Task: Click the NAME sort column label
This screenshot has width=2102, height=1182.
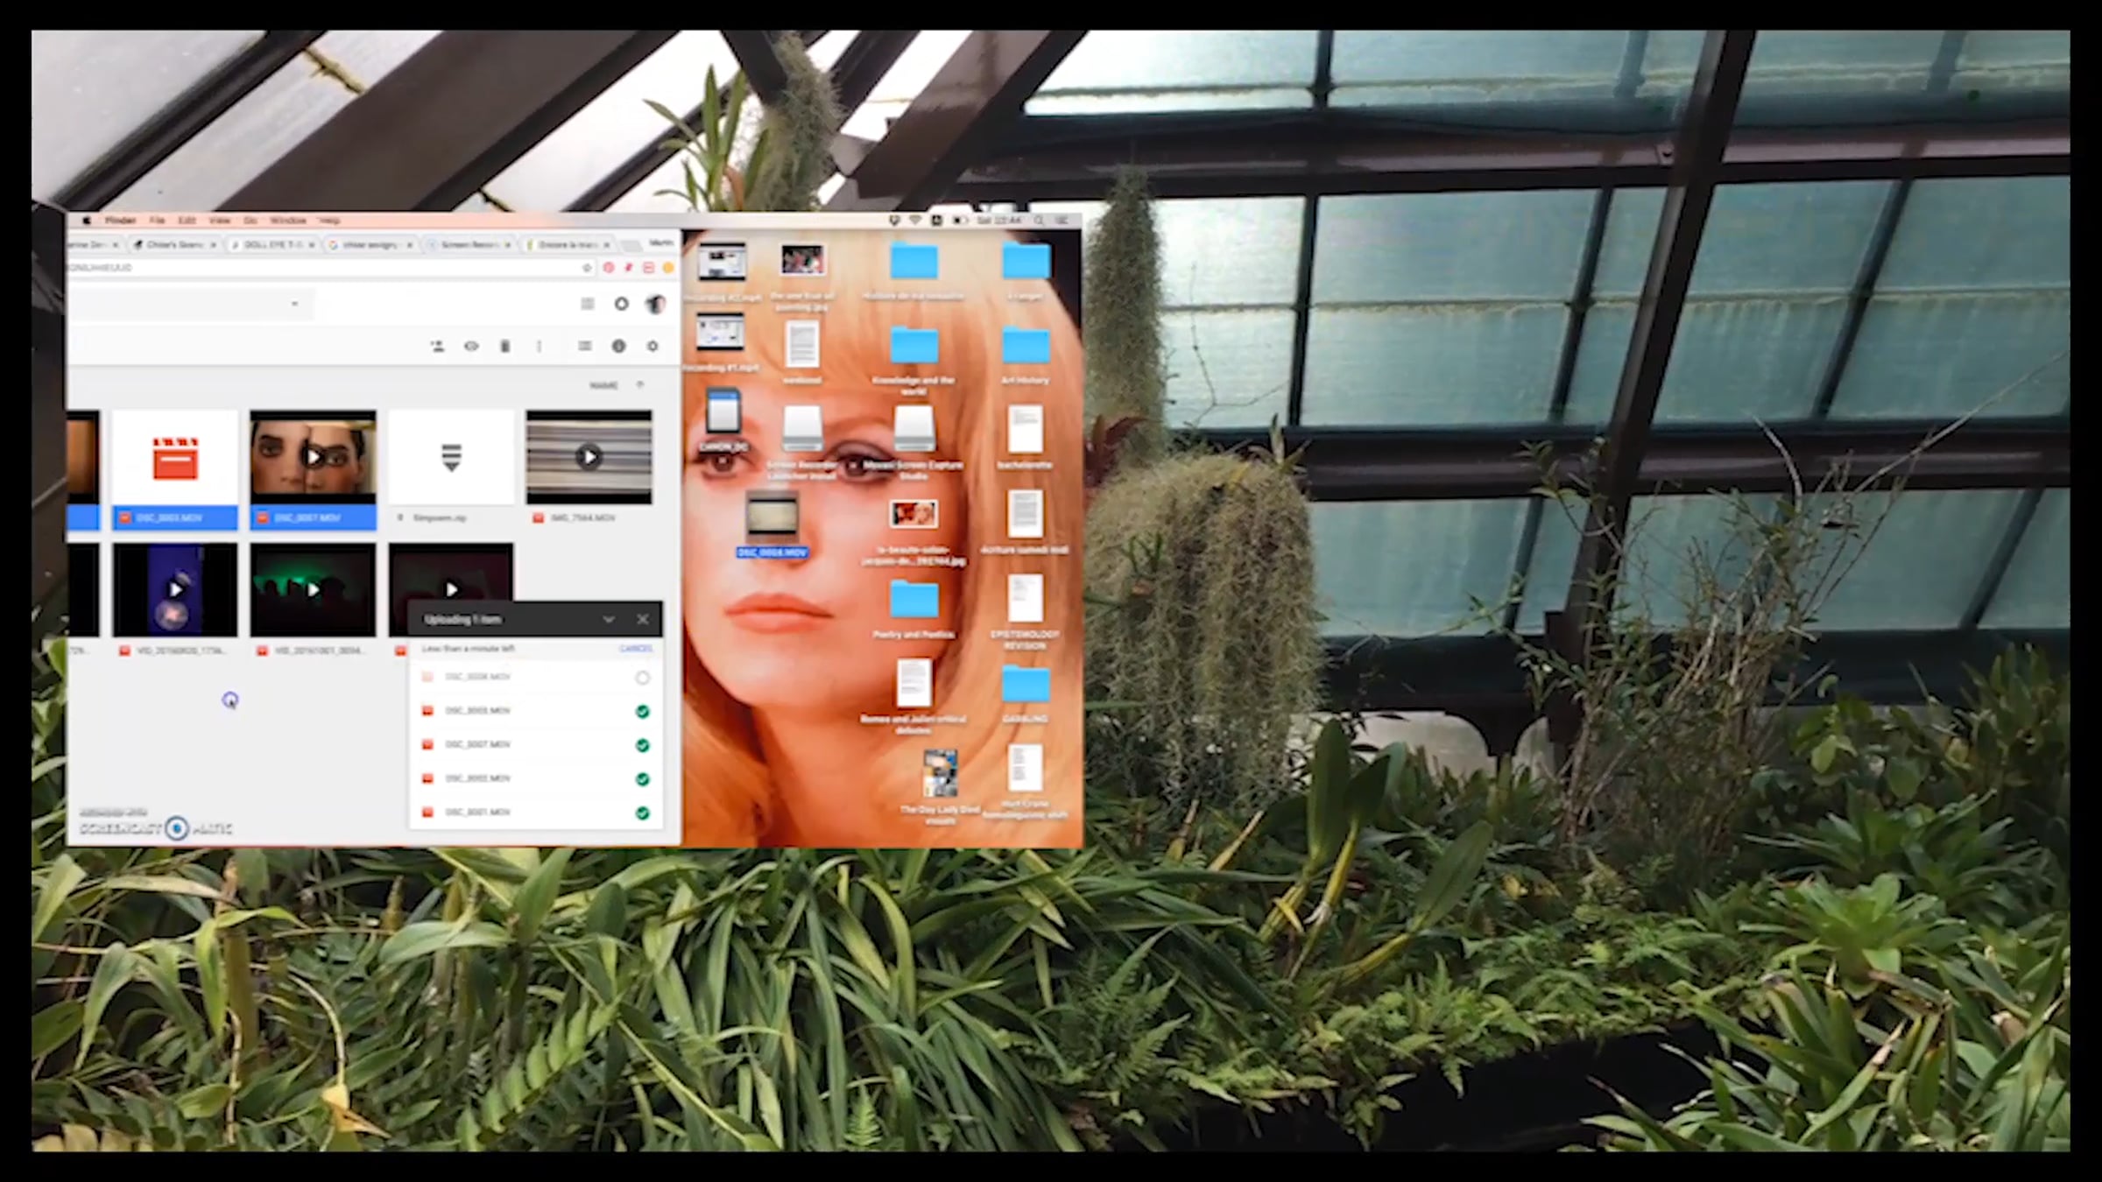Action: (603, 385)
